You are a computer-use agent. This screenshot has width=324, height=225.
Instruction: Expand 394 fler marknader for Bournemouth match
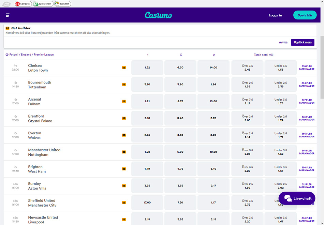tap(307, 85)
